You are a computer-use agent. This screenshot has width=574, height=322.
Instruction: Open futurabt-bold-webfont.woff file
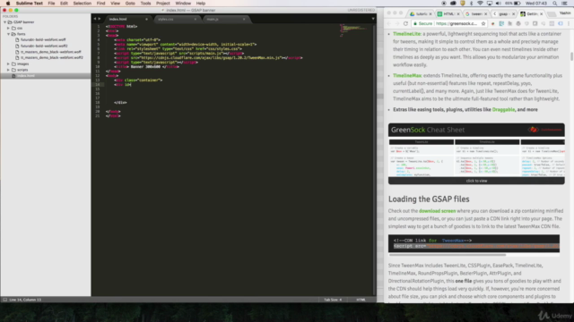pyautogui.click(x=43, y=39)
